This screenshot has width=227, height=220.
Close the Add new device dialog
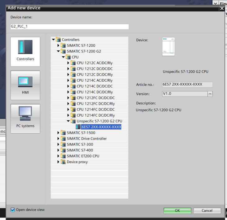pos(222,8)
